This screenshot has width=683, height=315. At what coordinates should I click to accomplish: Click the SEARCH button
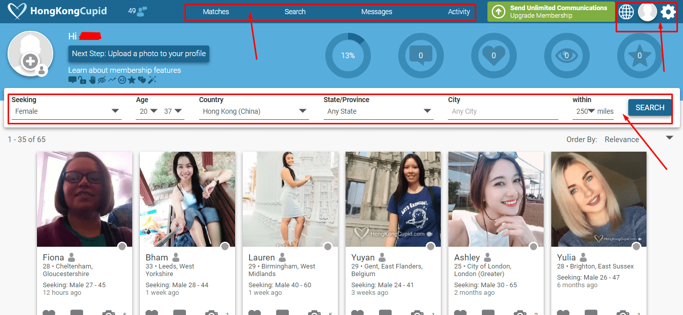650,108
